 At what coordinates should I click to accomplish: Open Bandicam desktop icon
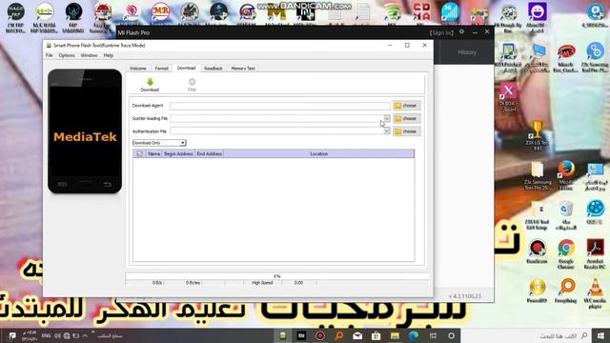coord(537,252)
